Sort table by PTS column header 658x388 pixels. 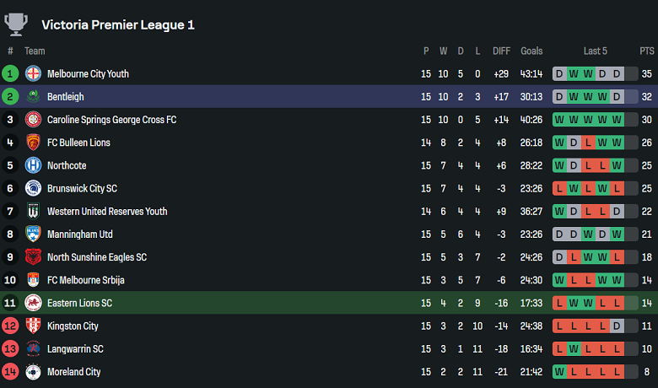(647, 51)
